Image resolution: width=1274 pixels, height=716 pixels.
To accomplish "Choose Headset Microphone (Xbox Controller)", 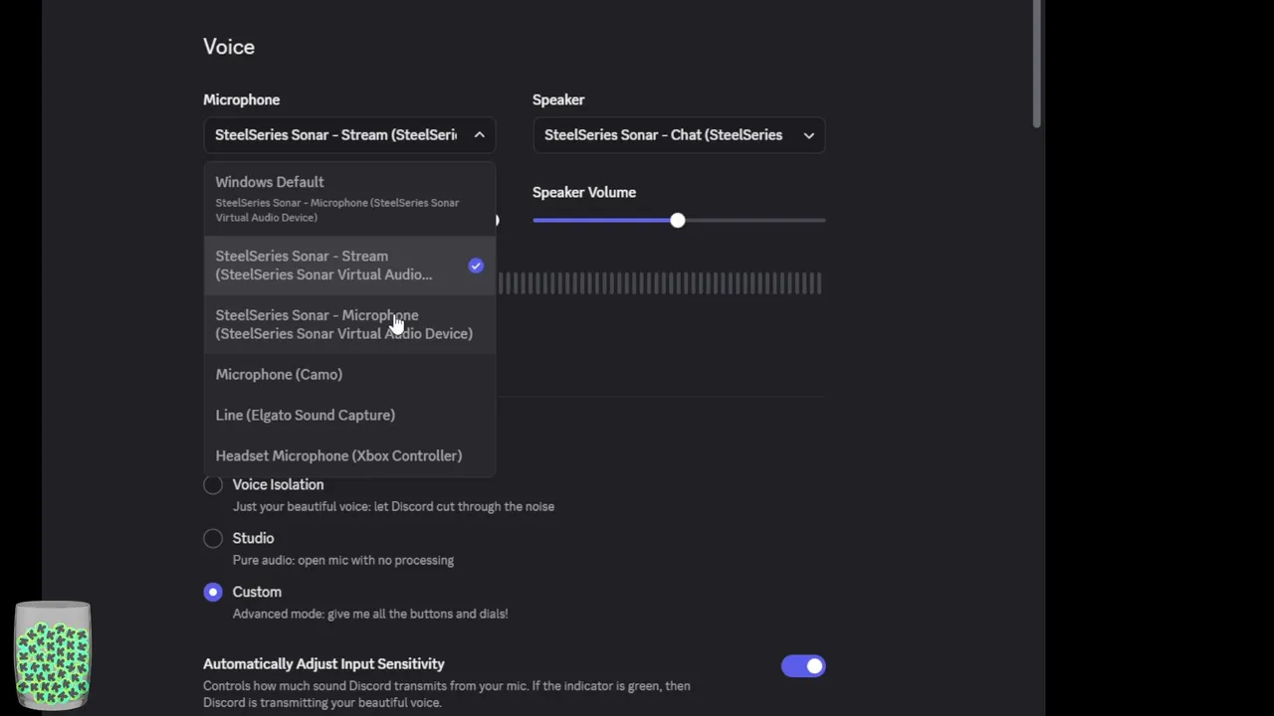I will pyautogui.click(x=338, y=456).
